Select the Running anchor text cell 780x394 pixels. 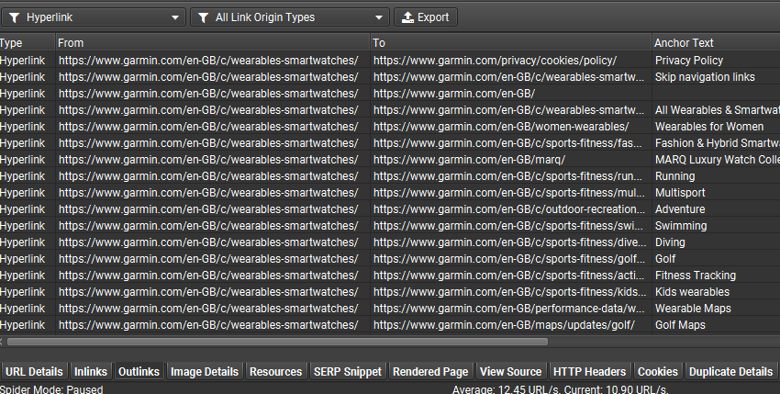click(716, 176)
